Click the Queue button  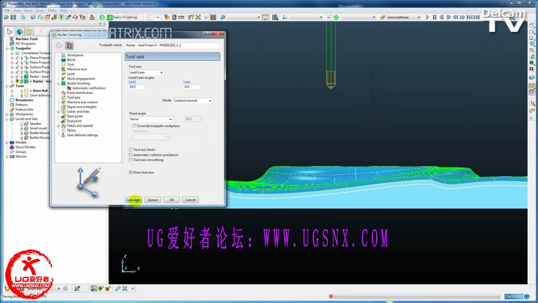tap(153, 200)
